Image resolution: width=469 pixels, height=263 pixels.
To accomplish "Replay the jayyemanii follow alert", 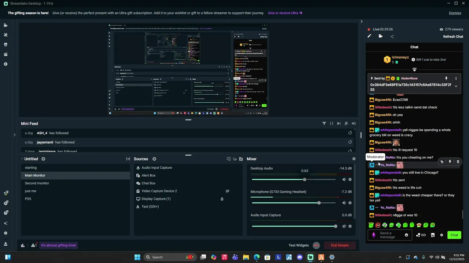I will (x=350, y=142).
